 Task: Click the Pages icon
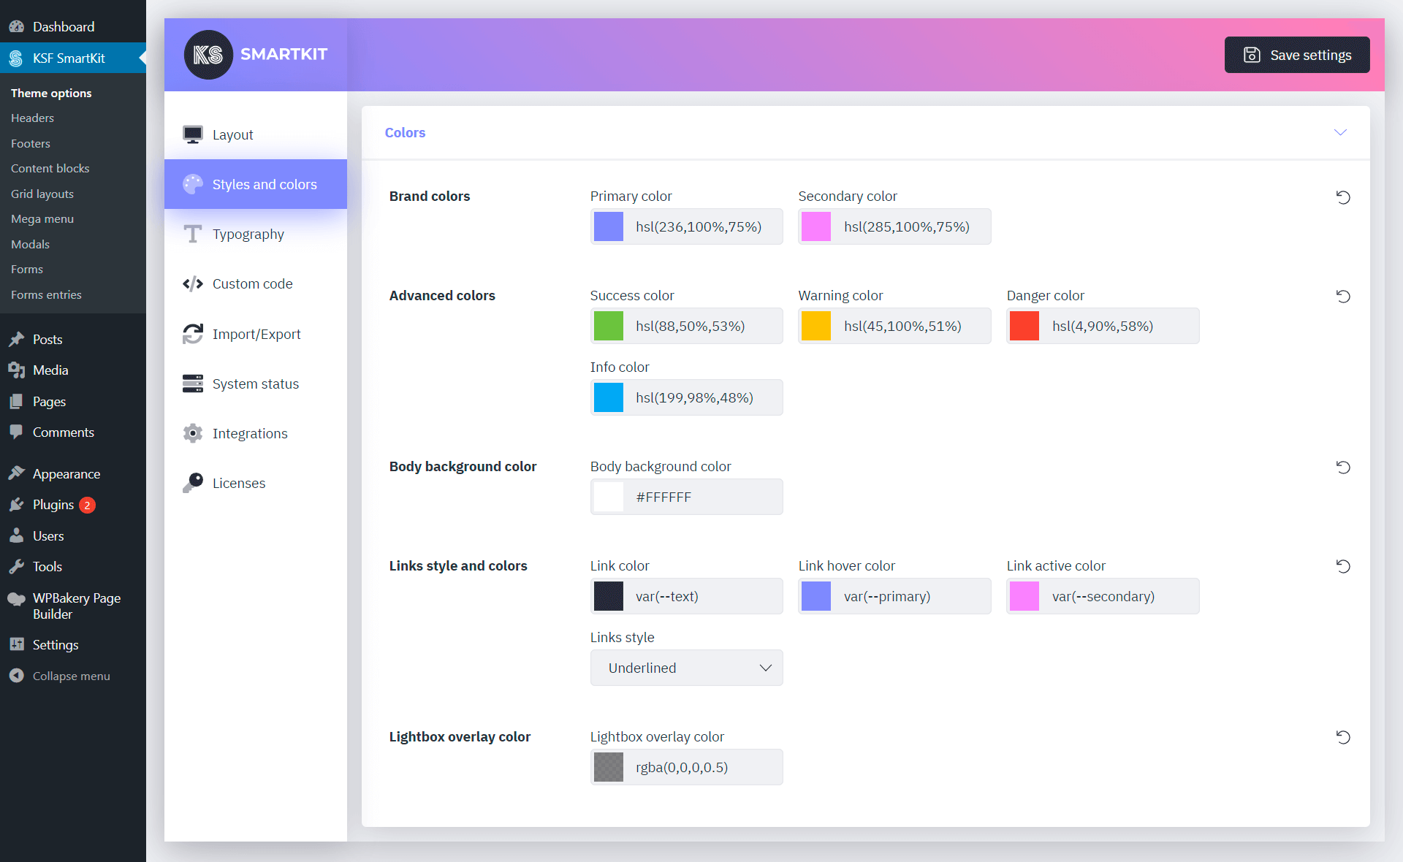click(16, 402)
